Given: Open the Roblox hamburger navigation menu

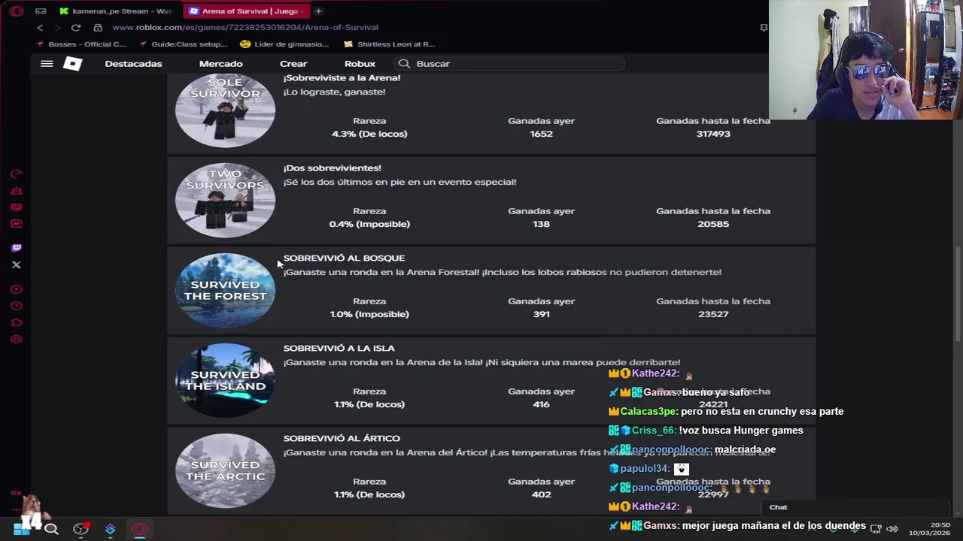Looking at the screenshot, I should [x=47, y=64].
